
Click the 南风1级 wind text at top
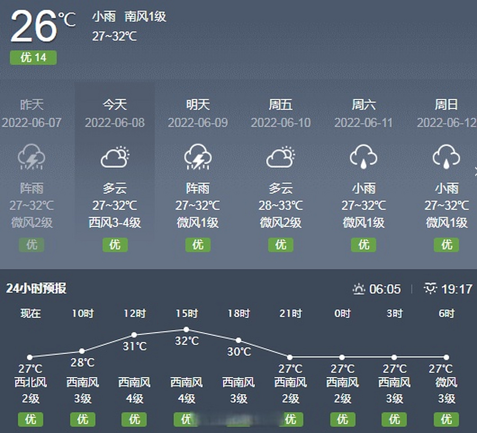click(145, 16)
